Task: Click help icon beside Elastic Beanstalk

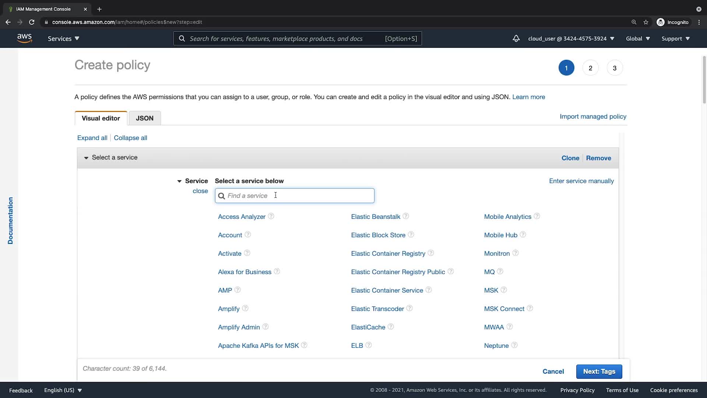Action: pos(406,216)
